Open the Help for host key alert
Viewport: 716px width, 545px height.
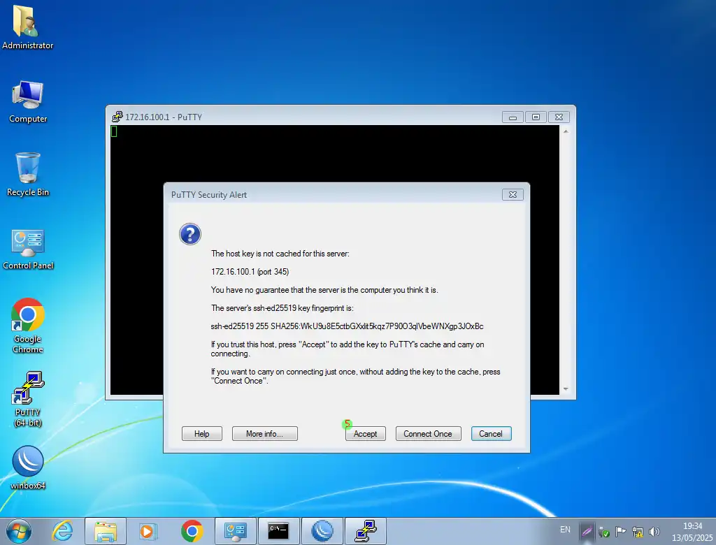tap(201, 434)
